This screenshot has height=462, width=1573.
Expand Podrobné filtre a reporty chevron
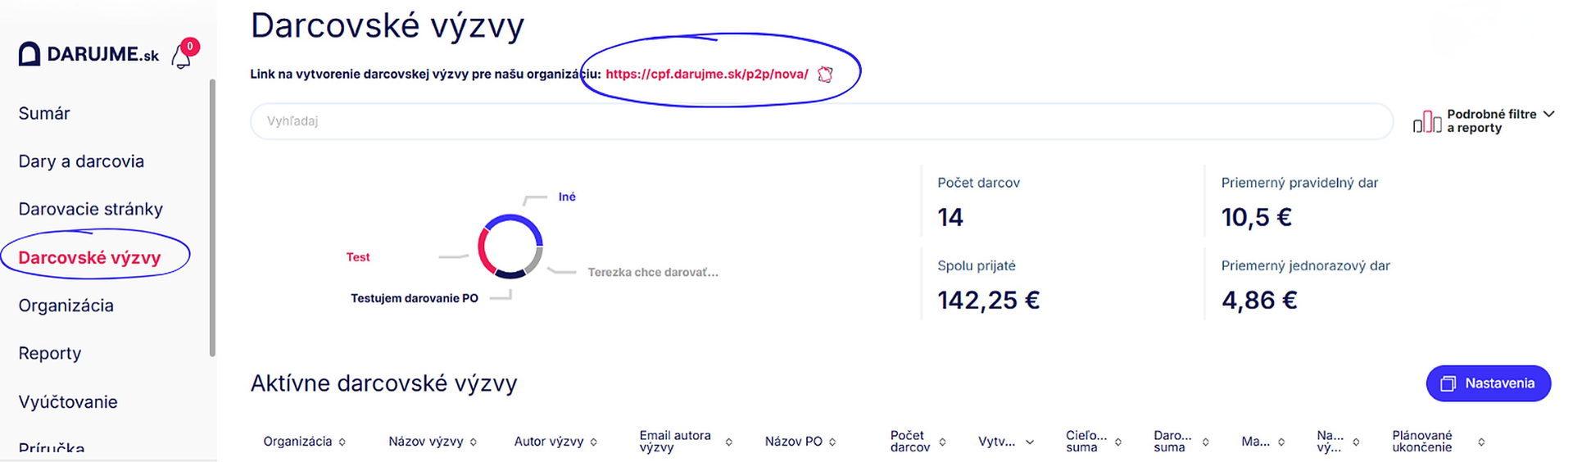[x=1548, y=114]
